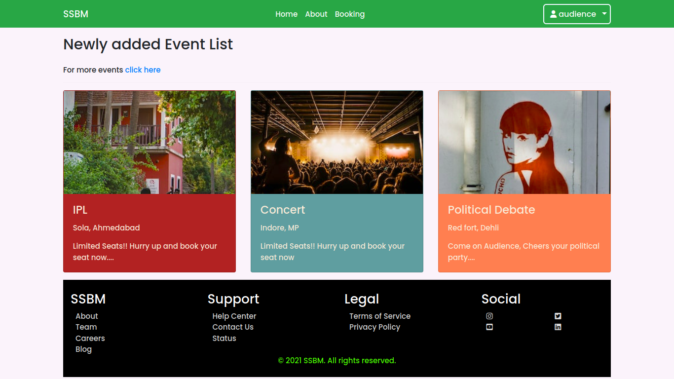Open the Booking nav item
This screenshot has height=379, width=674.
coord(349,14)
